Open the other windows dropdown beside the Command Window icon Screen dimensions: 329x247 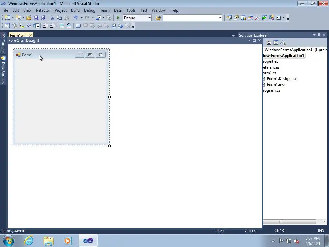[283, 18]
